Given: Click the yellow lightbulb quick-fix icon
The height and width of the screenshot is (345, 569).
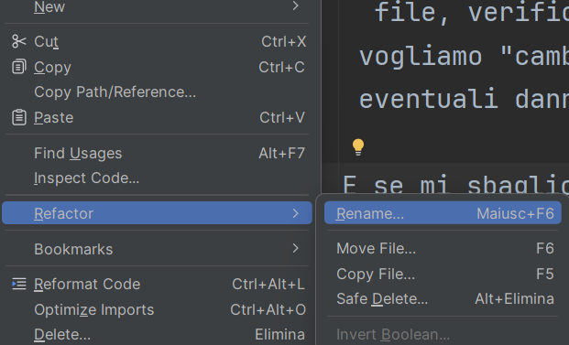Looking at the screenshot, I should (x=358, y=147).
